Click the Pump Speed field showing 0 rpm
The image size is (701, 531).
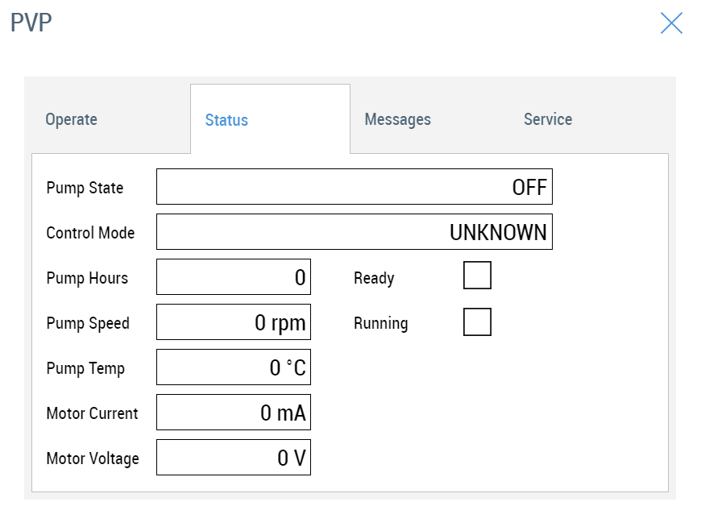click(233, 322)
